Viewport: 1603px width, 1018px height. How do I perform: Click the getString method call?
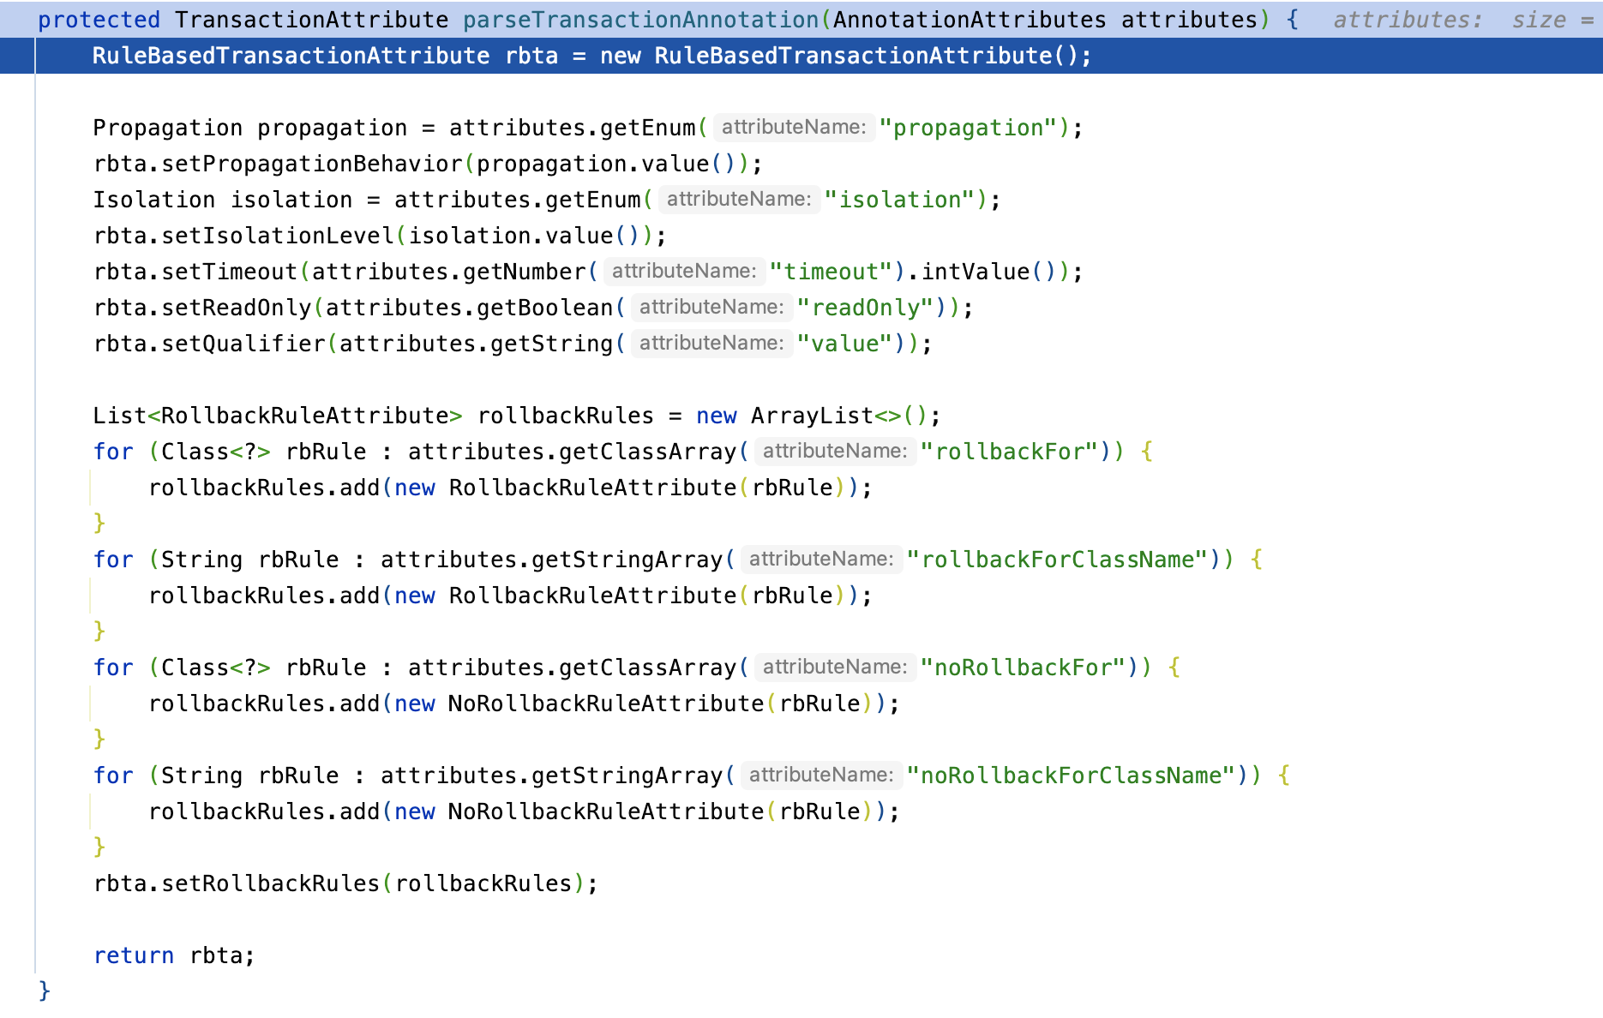(x=552, y=344)
